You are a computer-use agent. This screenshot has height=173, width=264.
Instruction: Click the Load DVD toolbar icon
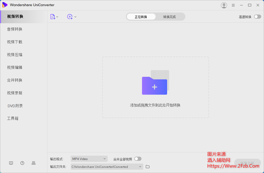point(69,17)
